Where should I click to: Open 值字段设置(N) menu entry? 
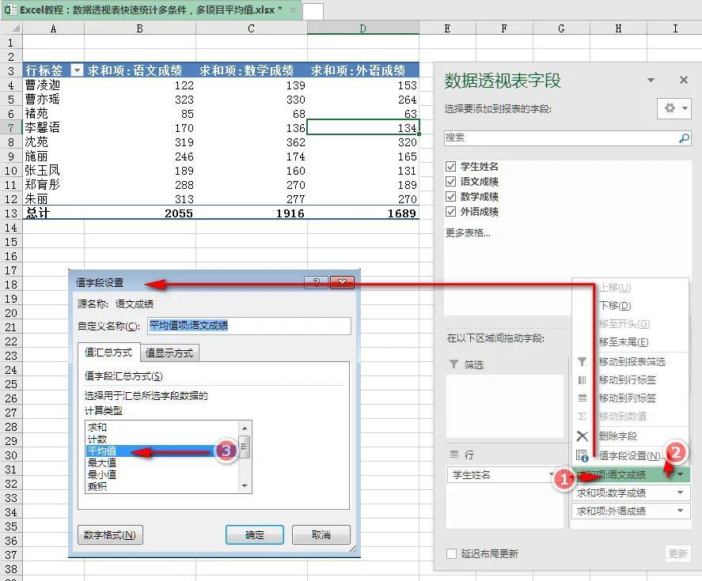coord(630,456)
